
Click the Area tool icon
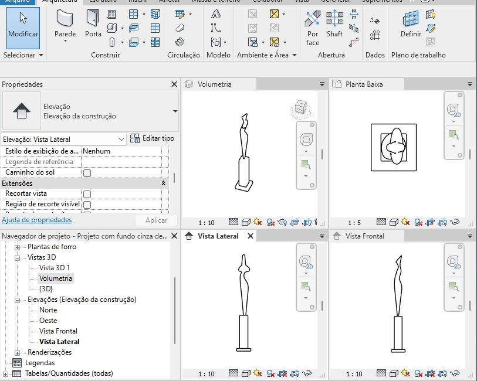(275, 14)
